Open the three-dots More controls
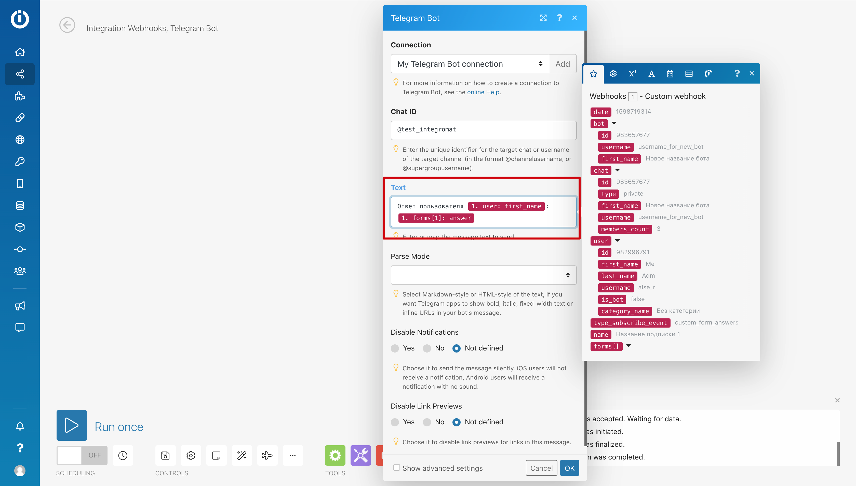Image resolution: width=856 pixels, height=486 pixels. click(293, 455)
